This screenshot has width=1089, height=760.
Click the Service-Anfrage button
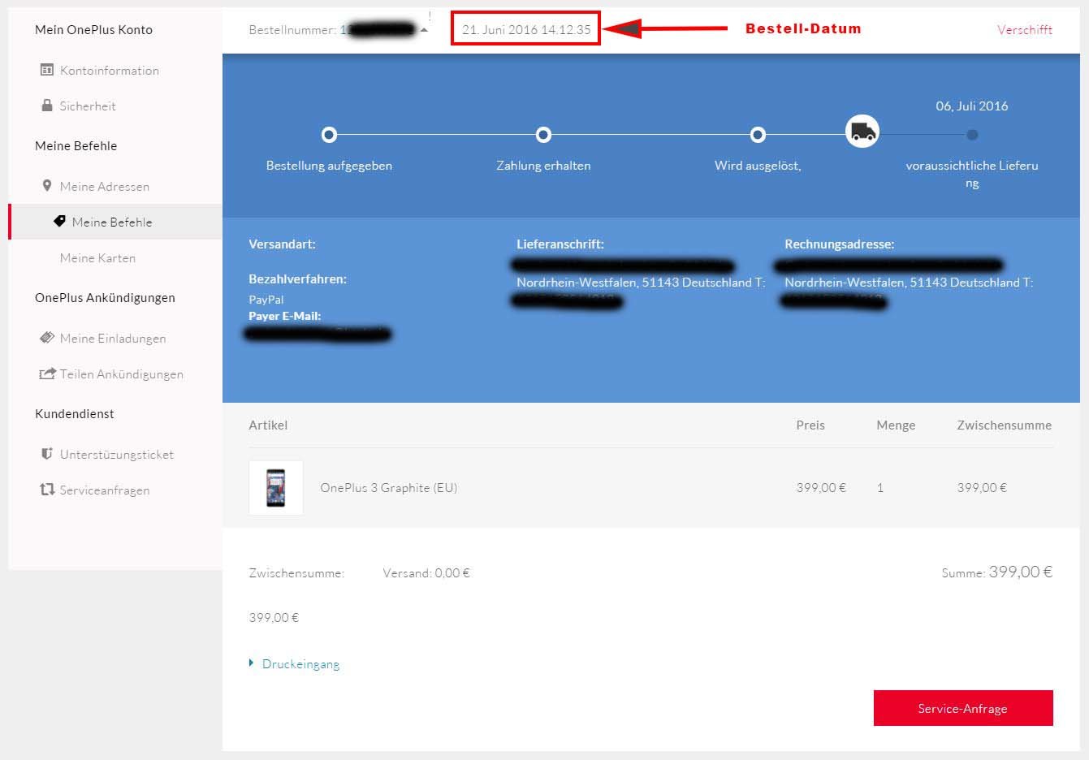tap(963, 708)
